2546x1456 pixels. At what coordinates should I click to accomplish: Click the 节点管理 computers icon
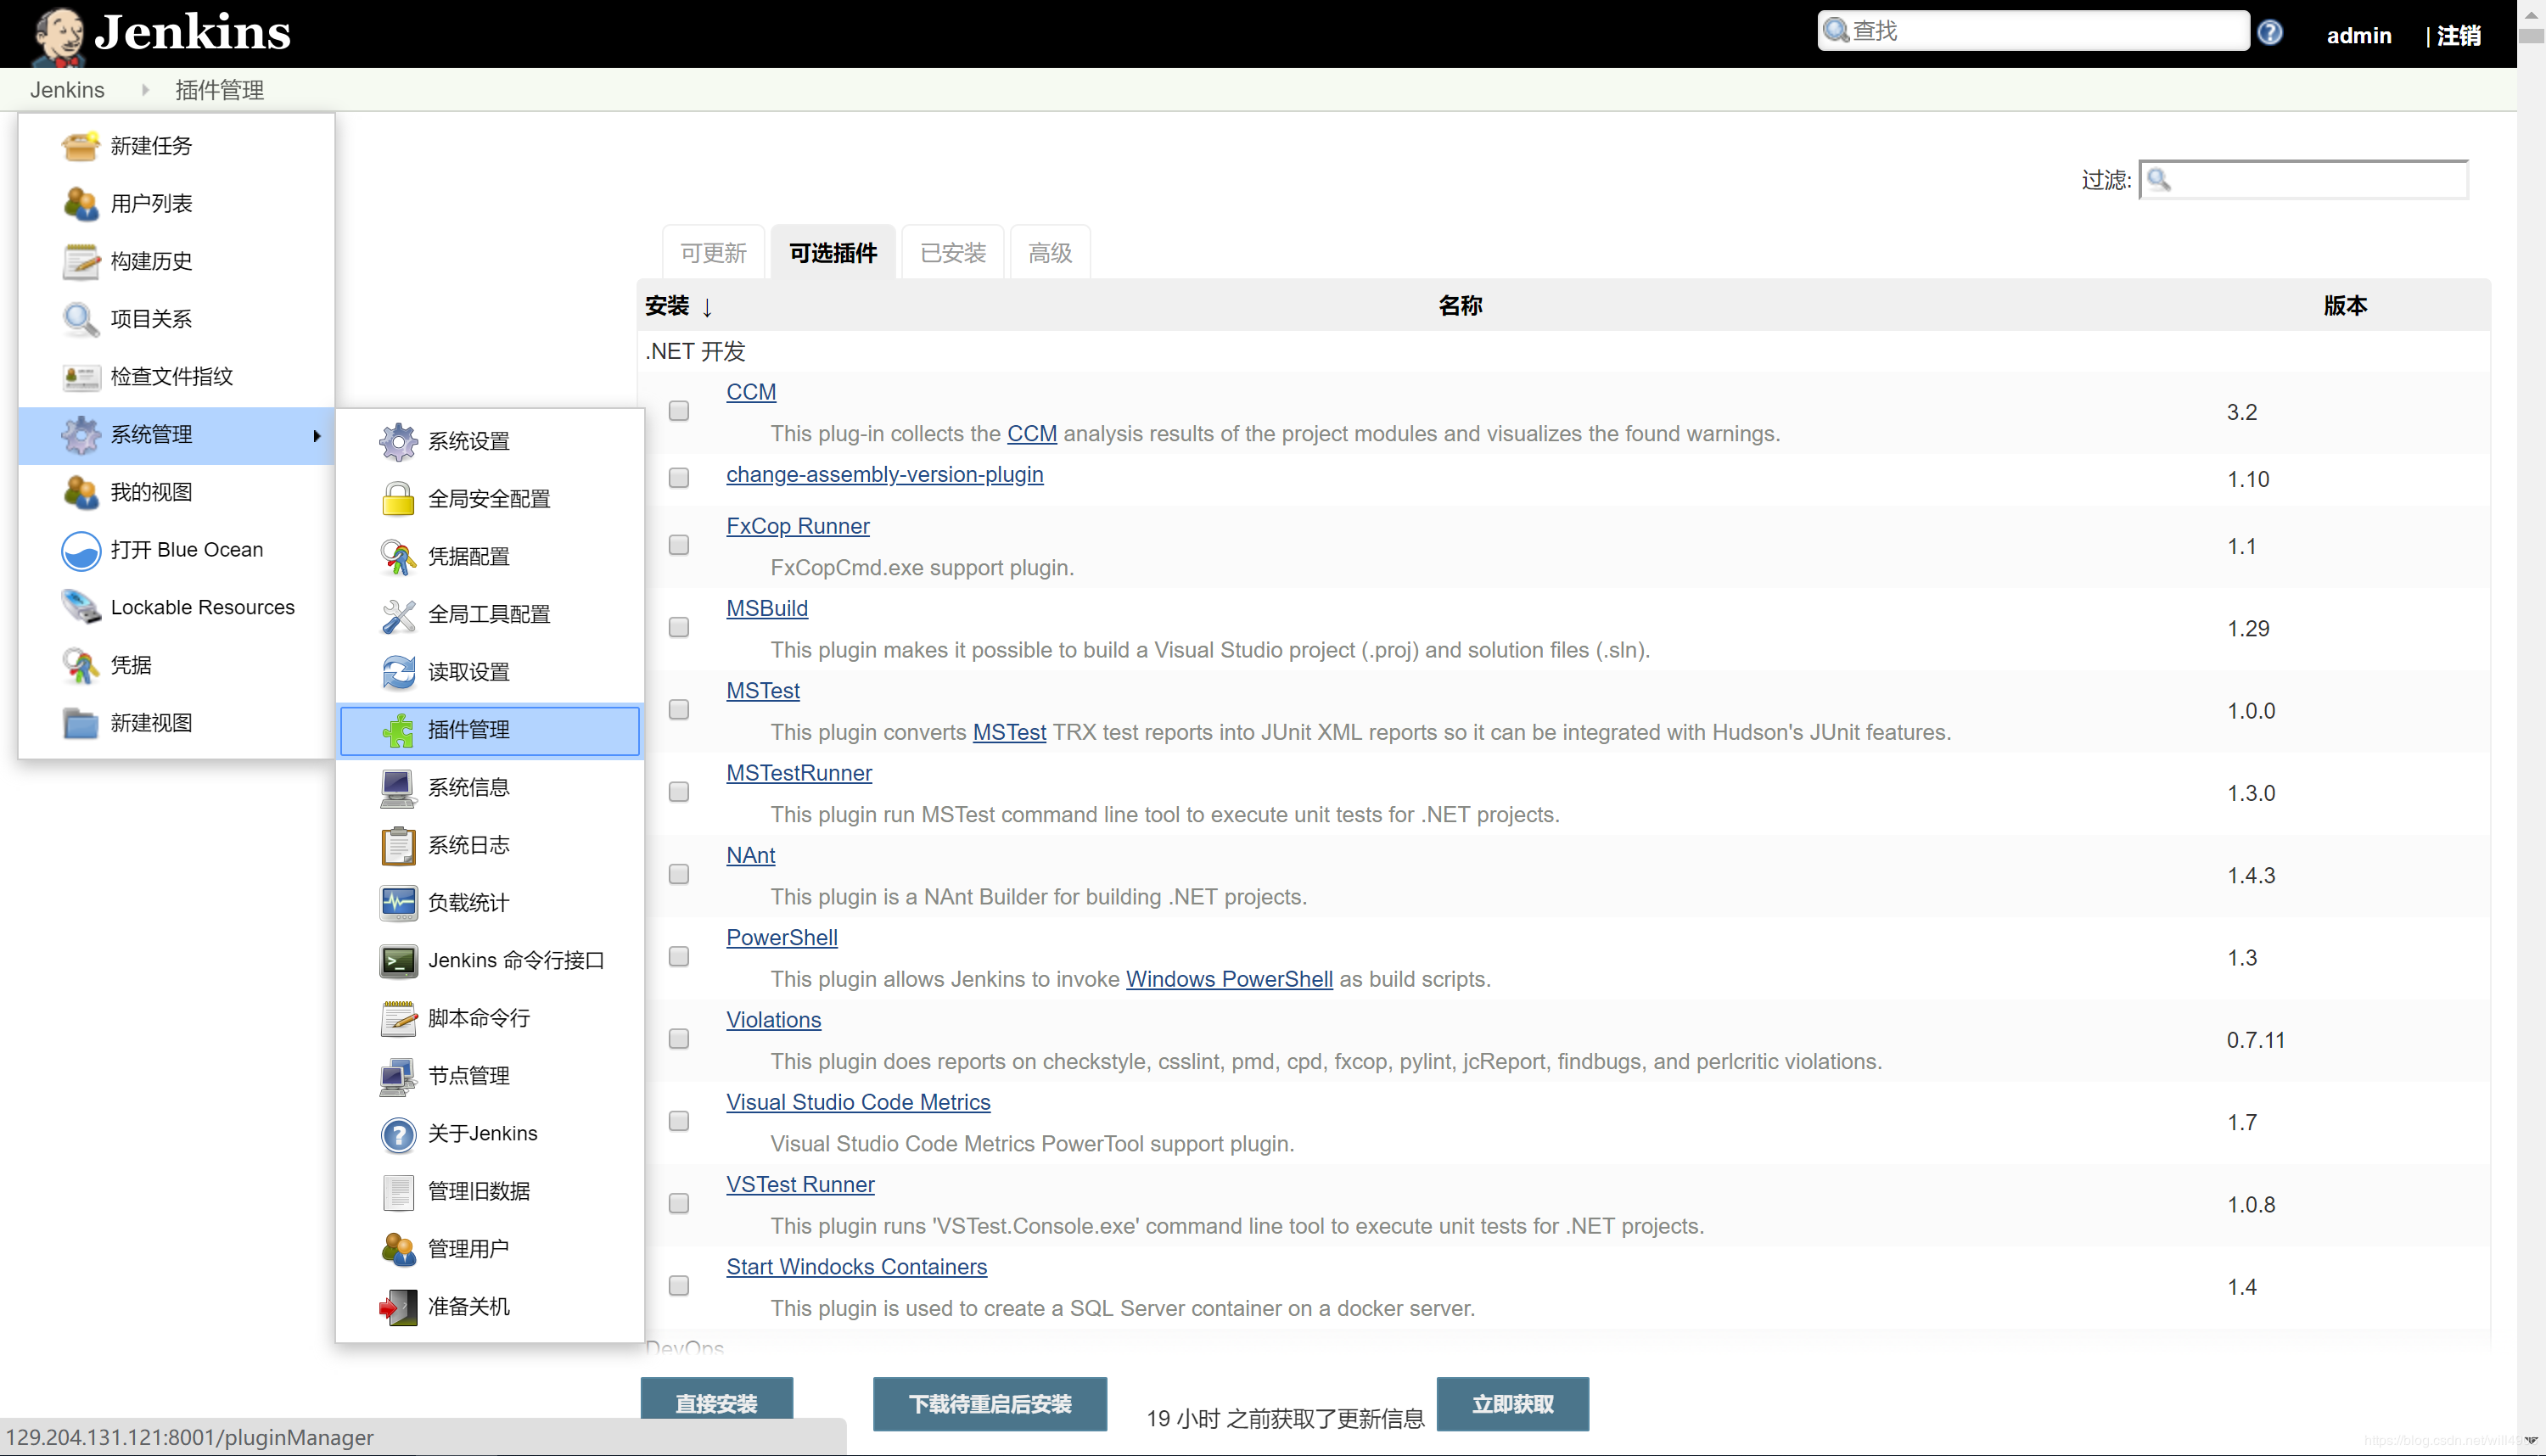coord(398,1076)
